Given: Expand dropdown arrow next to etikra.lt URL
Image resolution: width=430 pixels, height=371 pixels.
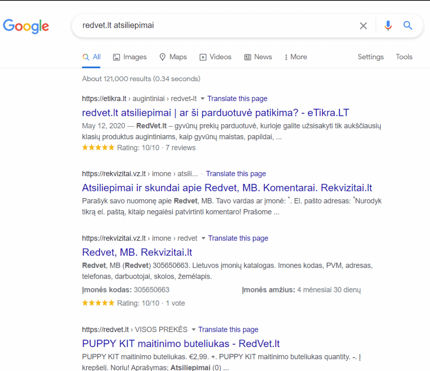Looking at the screenshot, I should tap(202, 99).
